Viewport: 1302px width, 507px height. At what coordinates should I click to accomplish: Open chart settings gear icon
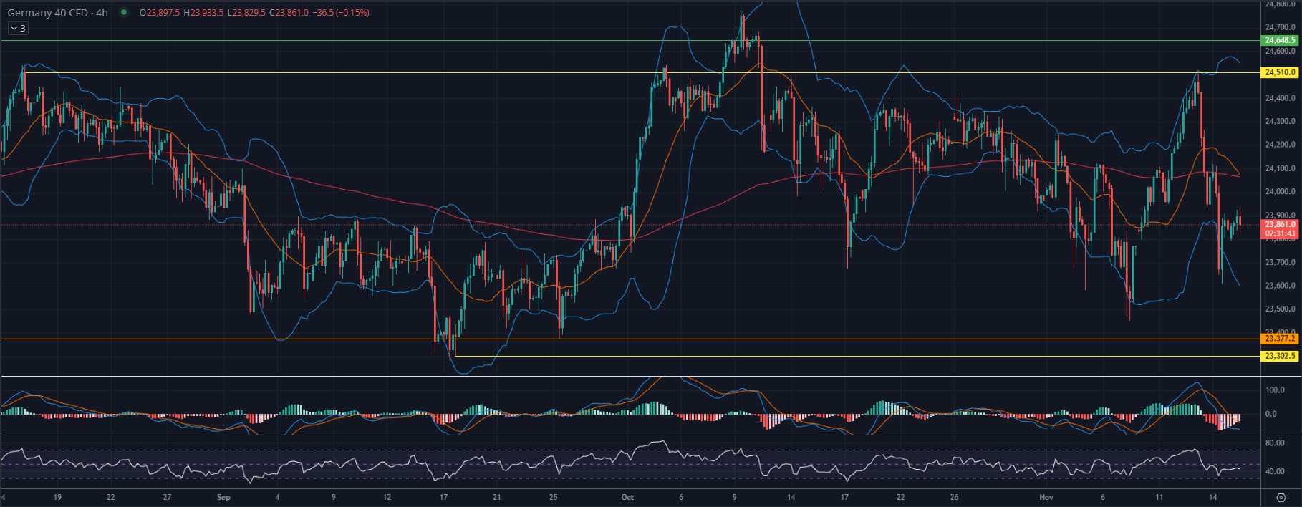1281,497
